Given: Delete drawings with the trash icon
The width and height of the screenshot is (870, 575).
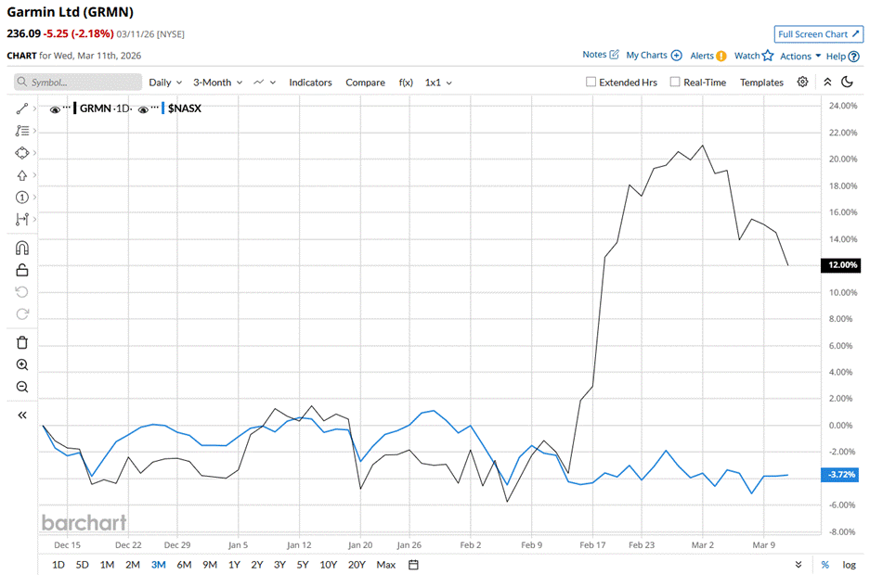Looking at the screenshot, I should [x=21, y=342].
